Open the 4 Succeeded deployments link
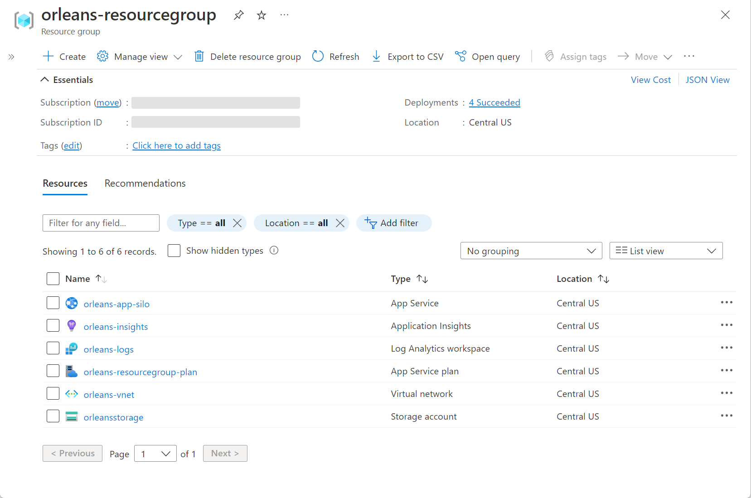This screenshot has width=751, height=498. 494,102
